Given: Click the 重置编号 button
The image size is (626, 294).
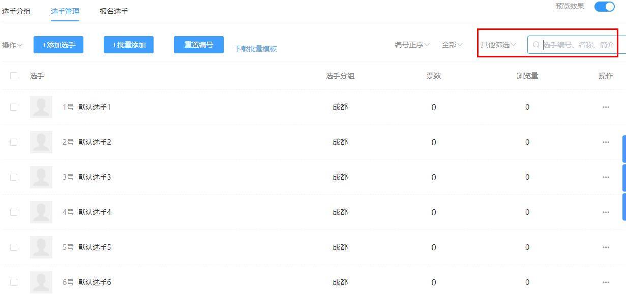Looking at the screenshot, I should (x=199, y=45).
